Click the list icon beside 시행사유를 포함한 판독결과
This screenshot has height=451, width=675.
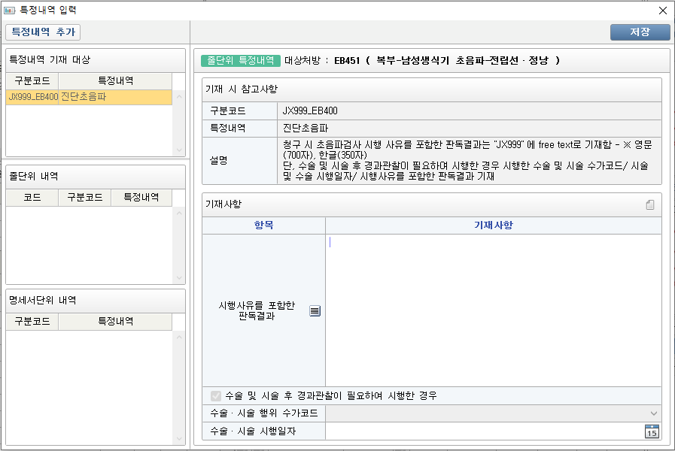pos(315,310)
